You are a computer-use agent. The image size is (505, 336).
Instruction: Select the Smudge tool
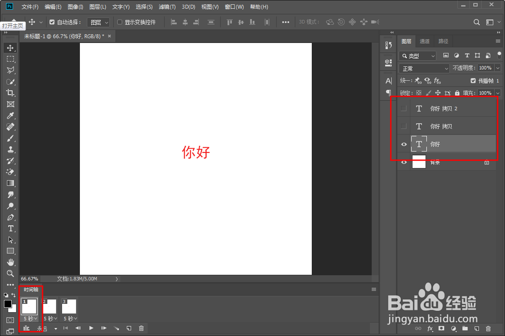tap(10, 195)
